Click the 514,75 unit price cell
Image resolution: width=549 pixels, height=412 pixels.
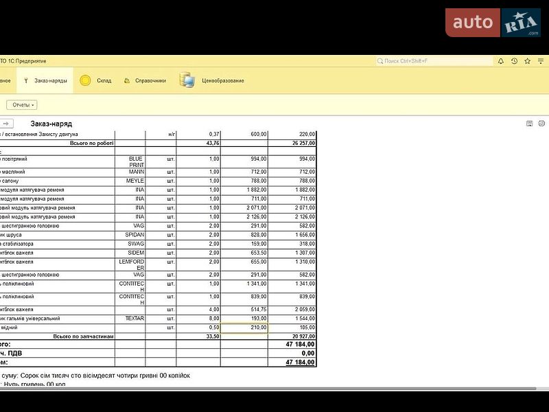pyautogui.click(x=244, y=310)
